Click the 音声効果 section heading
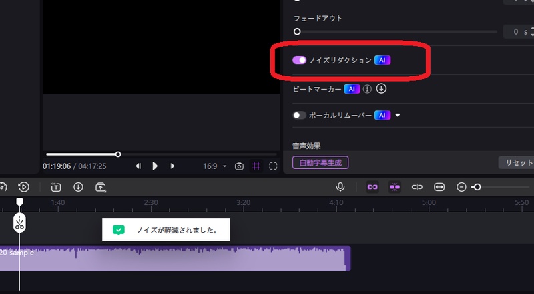 click(306, 146)
